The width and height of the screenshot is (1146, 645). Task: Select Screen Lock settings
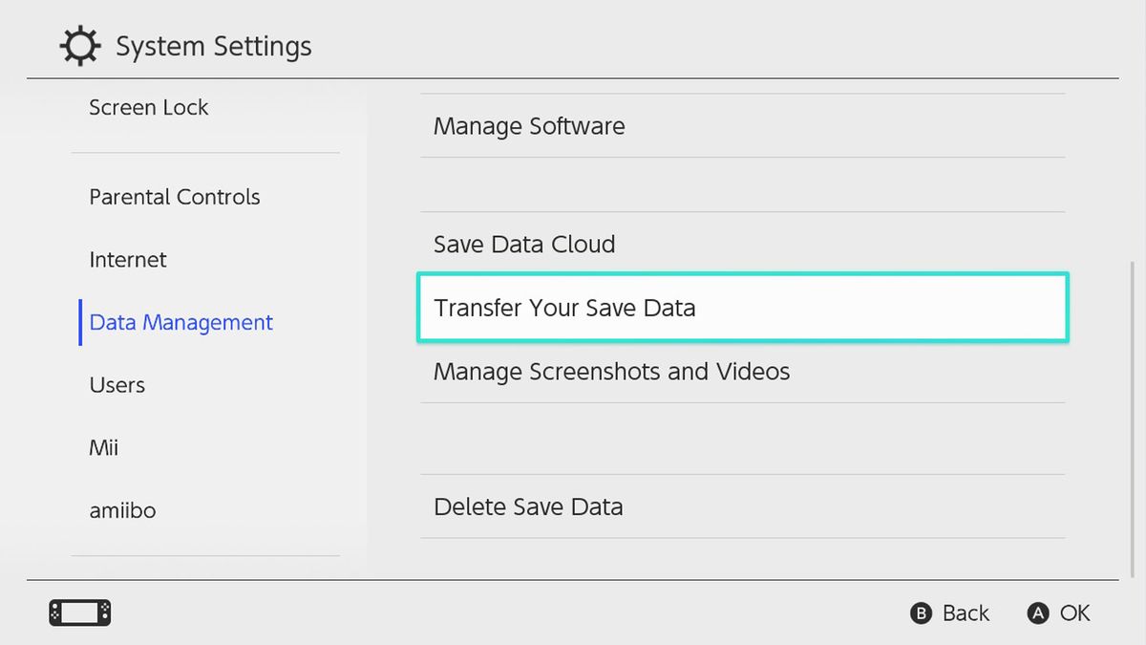[148, 107]
